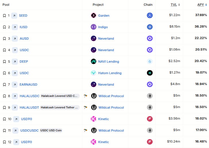The width and height of the screenshot is (209, 148).
Task: Click Flare chain icon in row 12
Action: coord(150,142)
